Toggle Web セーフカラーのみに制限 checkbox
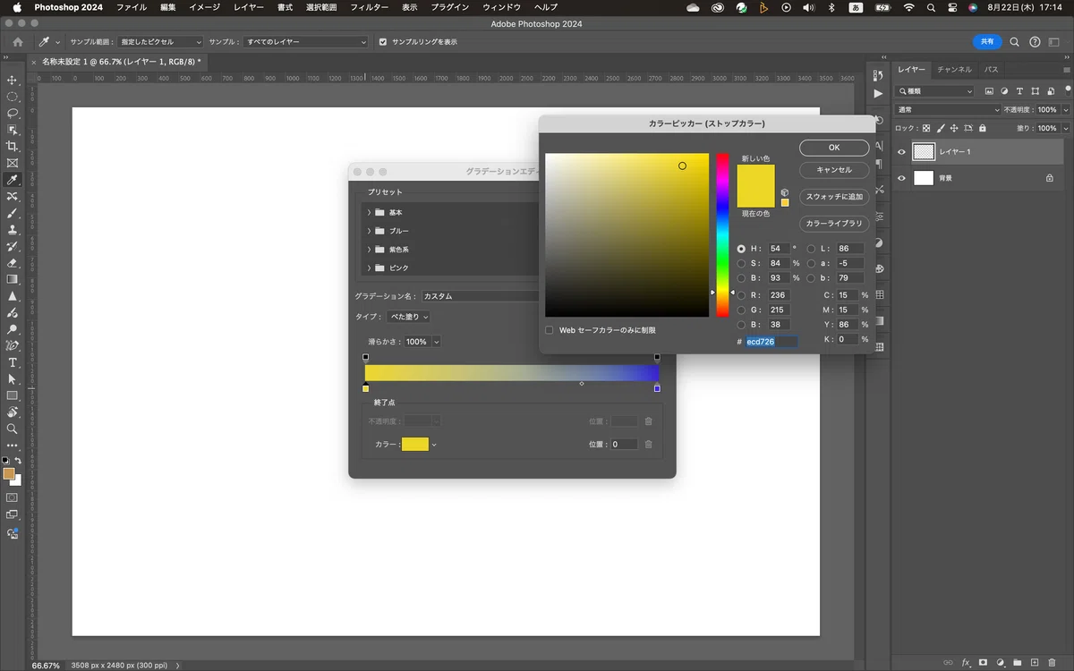The width and height of the screenshot is (1074, 671). click(550, 330)
